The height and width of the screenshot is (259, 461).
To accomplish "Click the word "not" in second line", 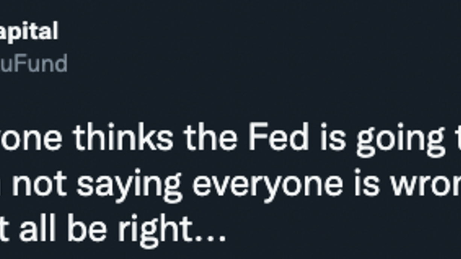I will pyautogui.click(x=39, y=184).
